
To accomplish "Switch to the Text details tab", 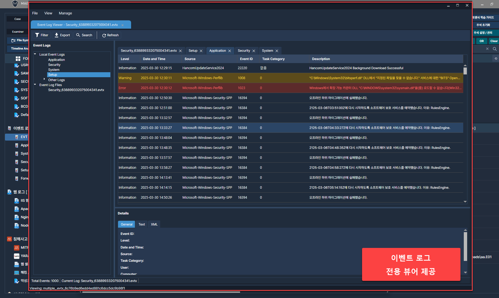I will tap(142, 224).
